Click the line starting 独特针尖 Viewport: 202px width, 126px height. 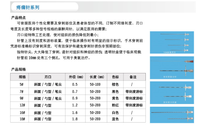(x=79, y=52)
